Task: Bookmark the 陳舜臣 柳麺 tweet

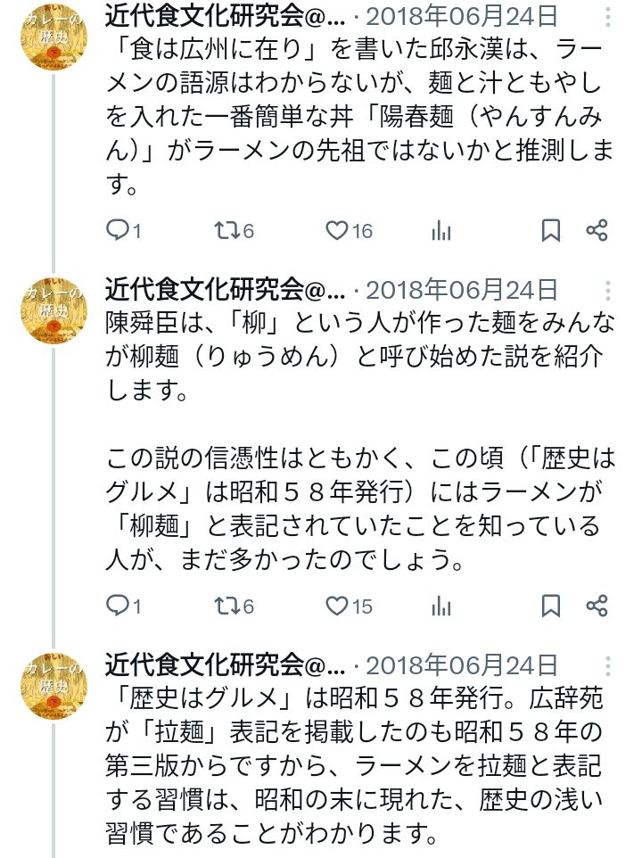Action: 551,606
